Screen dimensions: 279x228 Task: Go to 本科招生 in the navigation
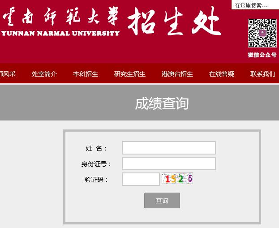click(x=86, y=74)
